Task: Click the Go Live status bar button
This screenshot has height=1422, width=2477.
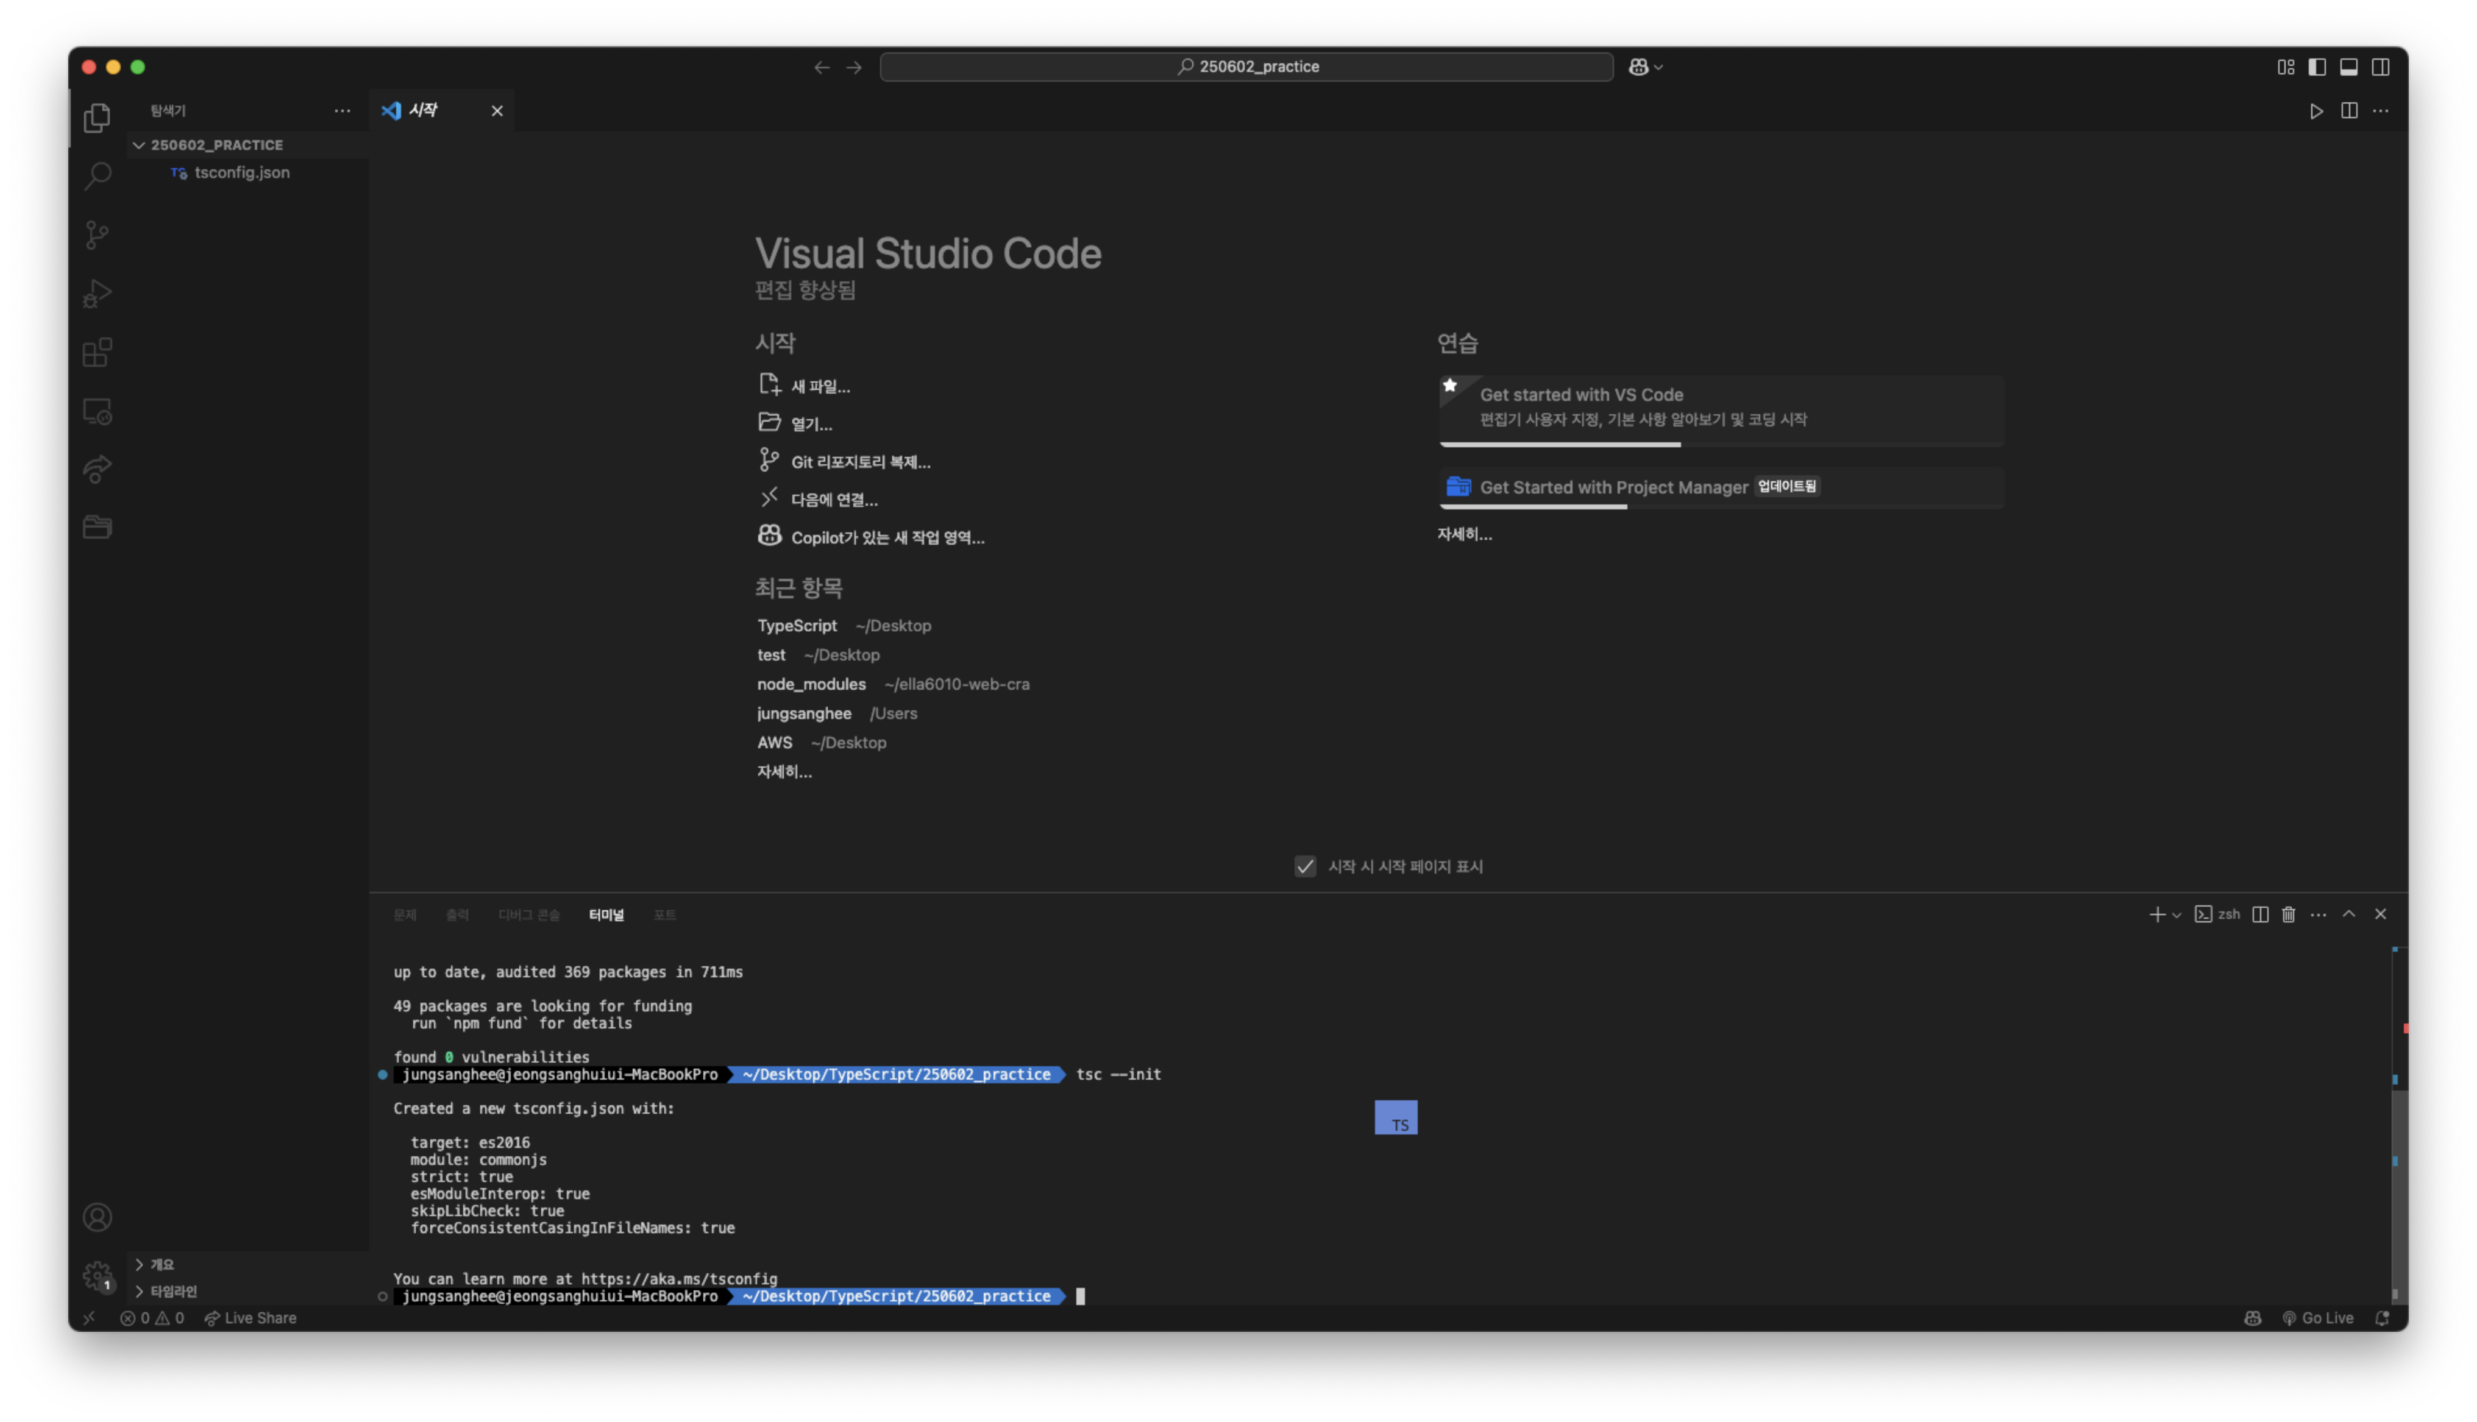Action: click(2317, 1317)
